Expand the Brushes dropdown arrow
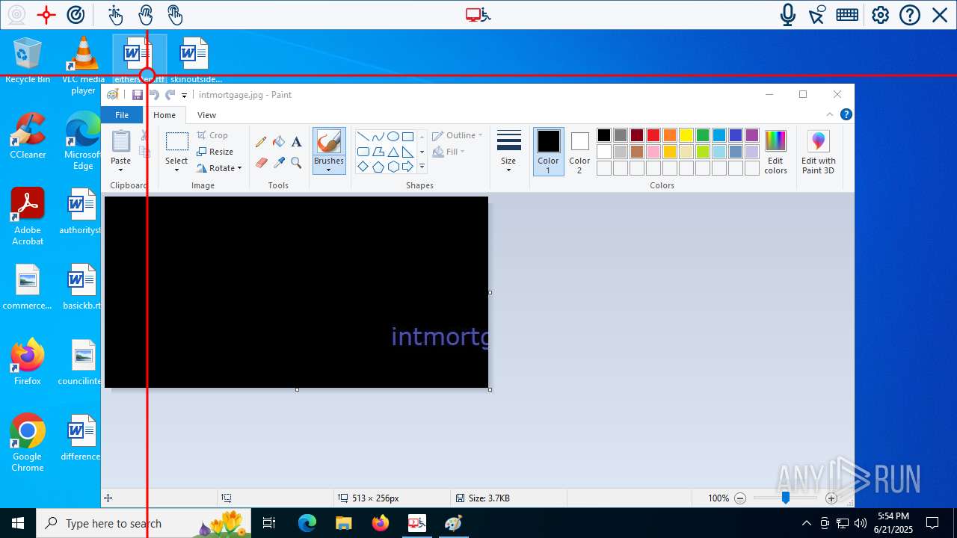The width and height of the screenshot is (957, 538). tap(329, 170)
